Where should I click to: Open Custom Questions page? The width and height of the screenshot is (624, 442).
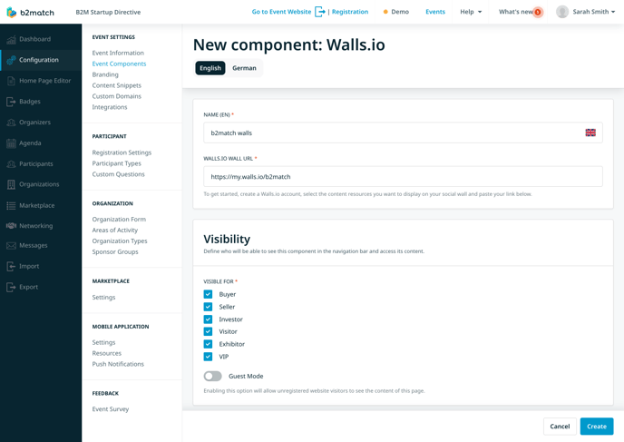[x=118, y=174]
